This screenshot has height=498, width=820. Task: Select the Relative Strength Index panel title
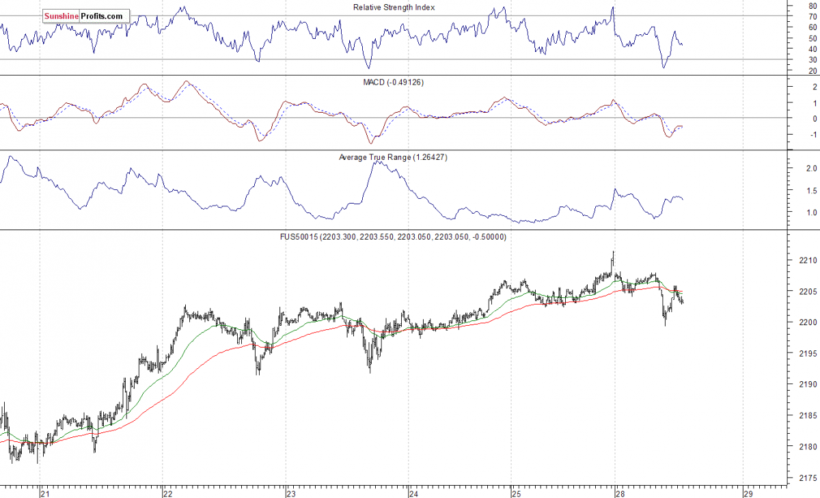point(394,8)
